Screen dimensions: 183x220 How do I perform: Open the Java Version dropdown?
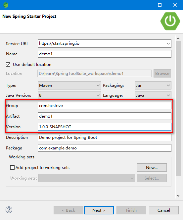[69, 95]
